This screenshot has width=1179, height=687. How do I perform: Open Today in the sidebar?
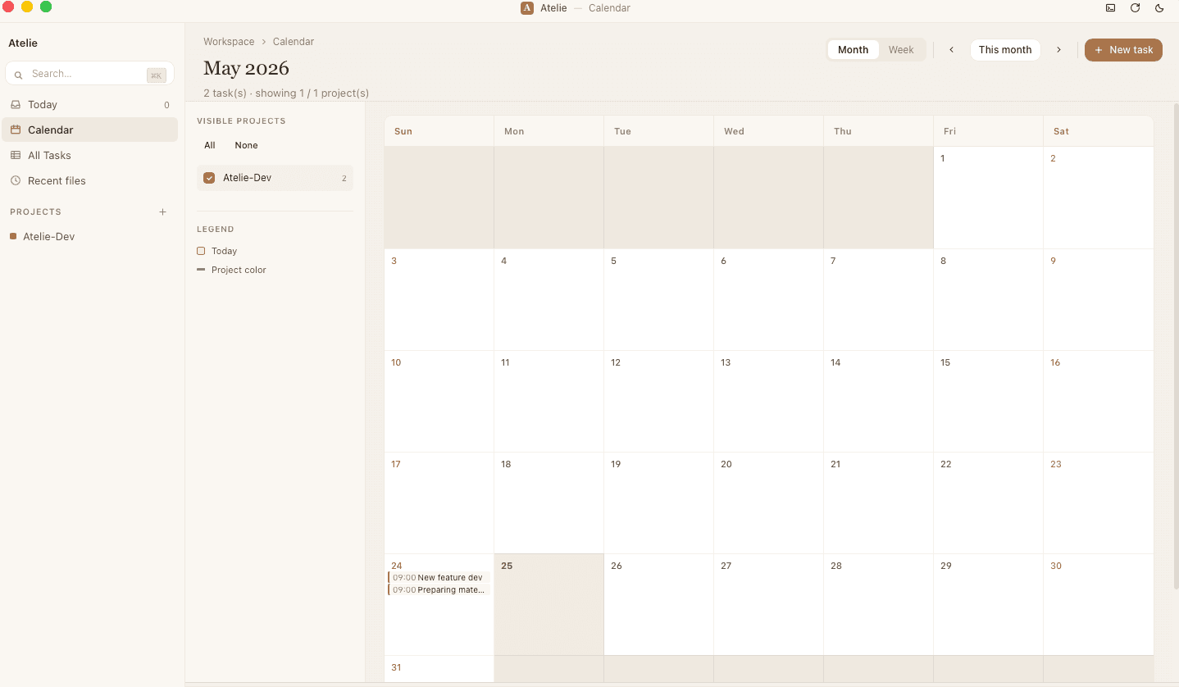[89, 104]
